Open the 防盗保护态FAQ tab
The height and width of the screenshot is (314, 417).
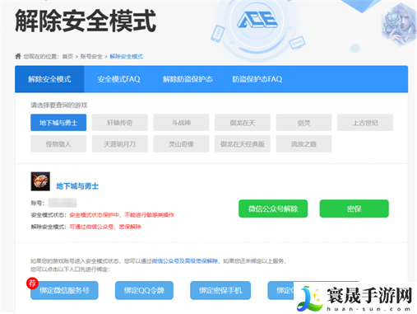[x=257, y=79]
